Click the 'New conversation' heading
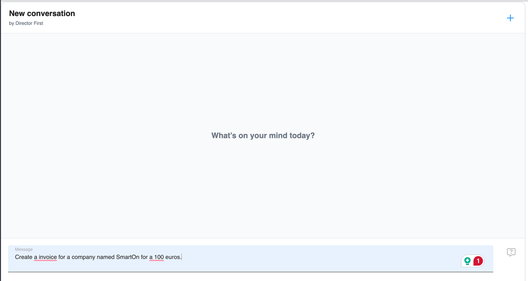The height and width of the screenshot is (281, 528). pyautogui.click(x=42, y=13)
